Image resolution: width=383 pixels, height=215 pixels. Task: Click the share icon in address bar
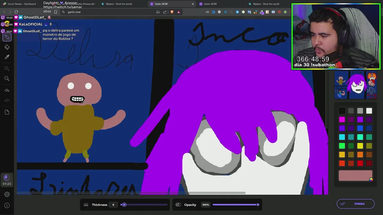[165, 12]
